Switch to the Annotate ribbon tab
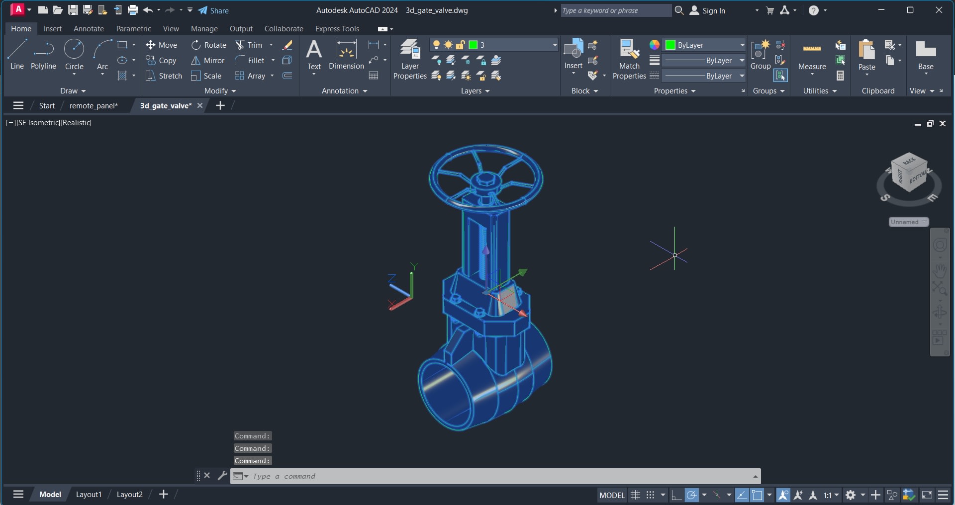 (x=88, y=28)
